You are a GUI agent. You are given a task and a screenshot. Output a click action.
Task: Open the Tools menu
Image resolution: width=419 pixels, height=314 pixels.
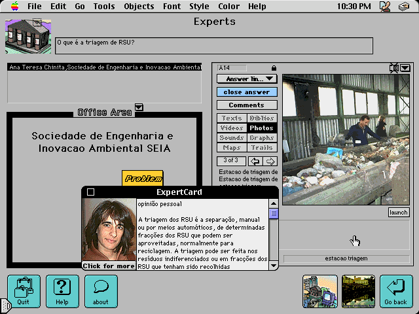[x=103, y=7]
